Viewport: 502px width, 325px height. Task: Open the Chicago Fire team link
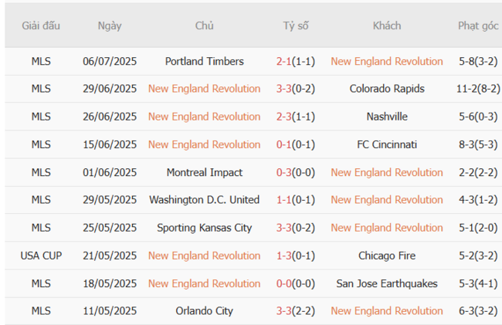(387, 256)
